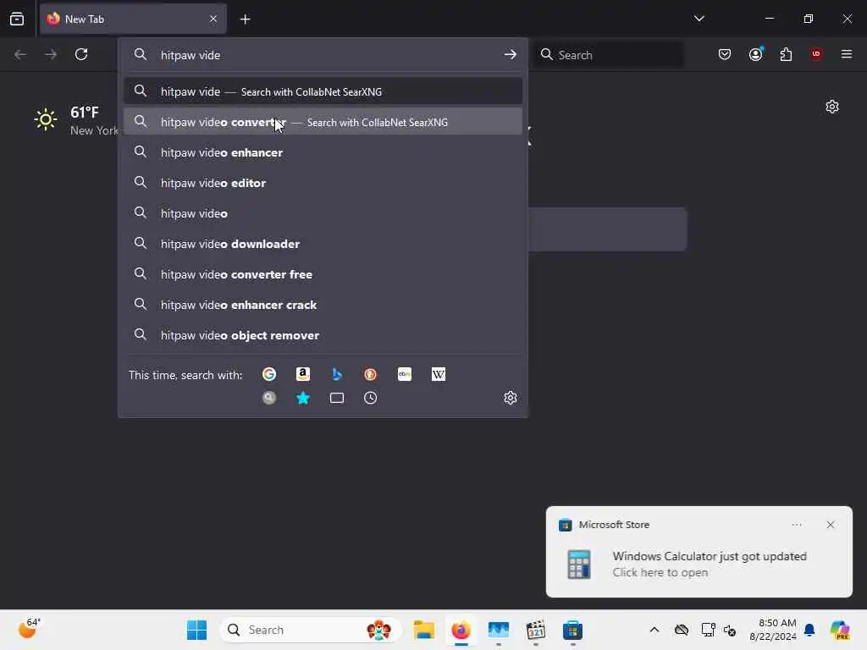Open the Extensions puzzle icon
Viewport: 867px width, 650px height.
787,54
